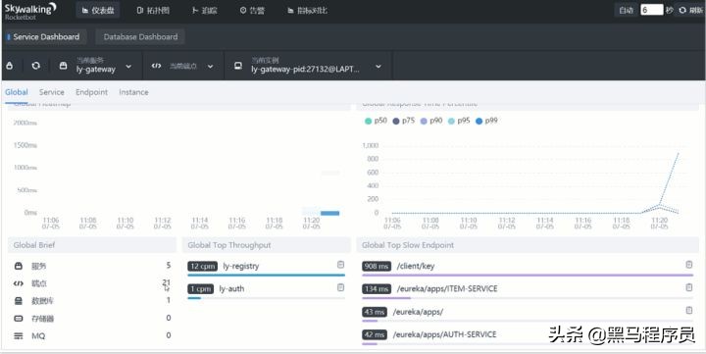Click the 数据库 database icon in Global Brief
Image resolution: width=706 pixels, height=354 pixels.
tap(18, 300)
